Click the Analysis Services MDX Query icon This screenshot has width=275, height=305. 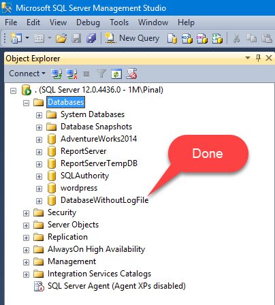tap(187, 38)
